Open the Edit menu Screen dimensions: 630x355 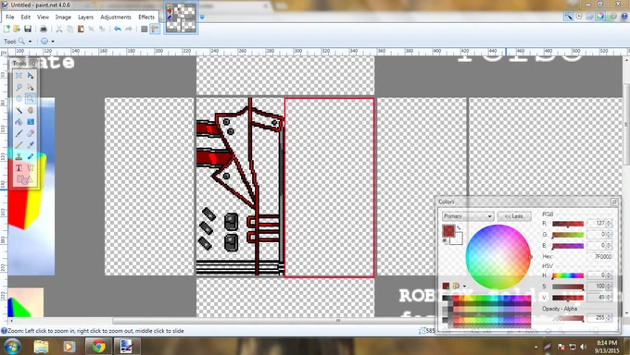click(26, 17)
